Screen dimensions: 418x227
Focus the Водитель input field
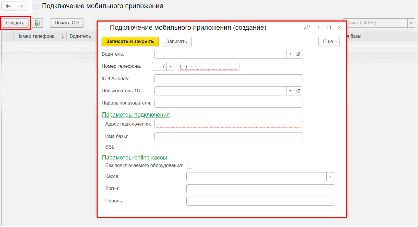[x=221, y=54]
